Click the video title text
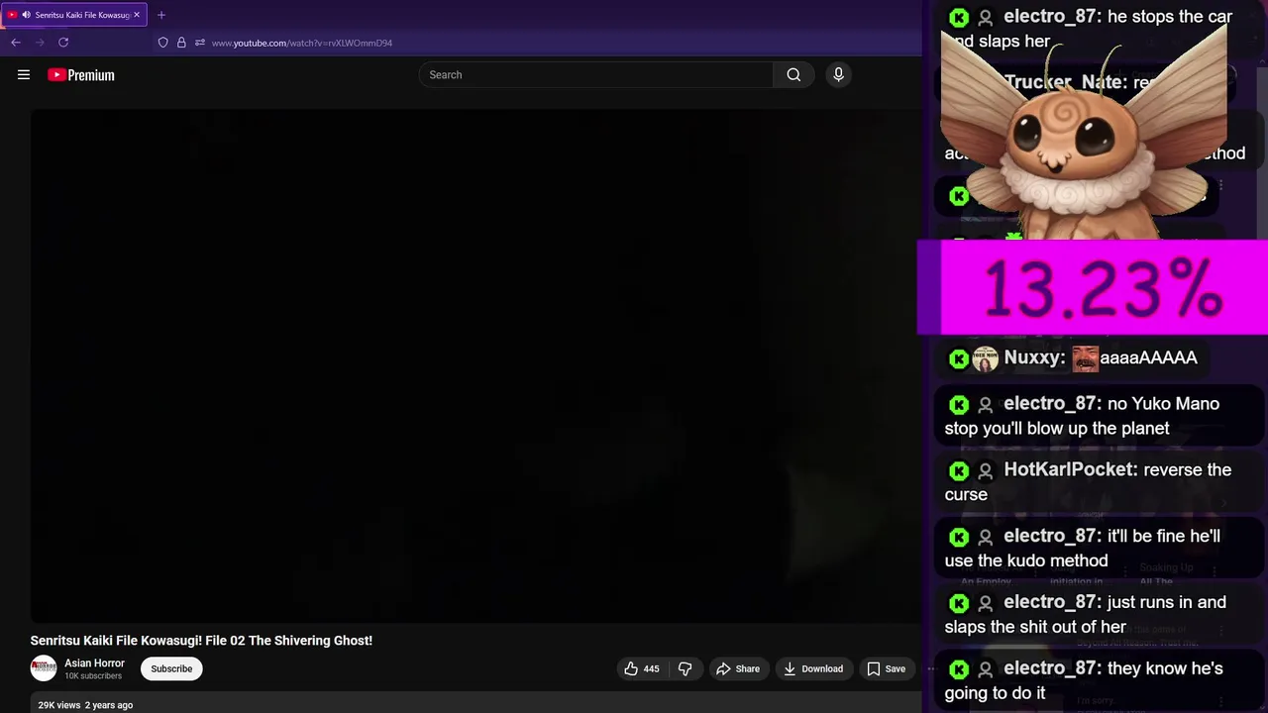The image size is (1268, 713). pyautogui.click(x=201, y=641)
